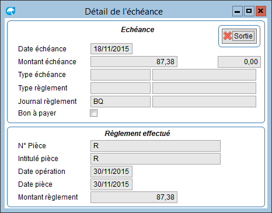
Task: Tick the Bon à payer checkbox
Action: [x=93, y=113]
